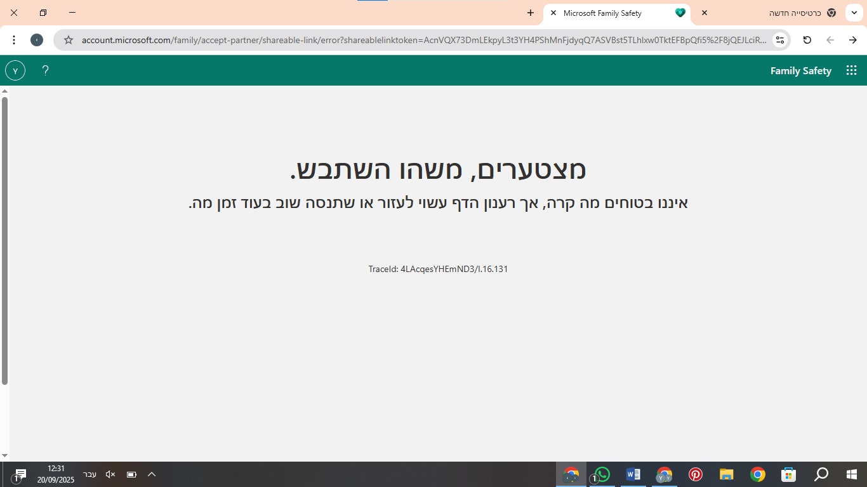Switch to the Microsoft Family Safety tab

[617, 13]
